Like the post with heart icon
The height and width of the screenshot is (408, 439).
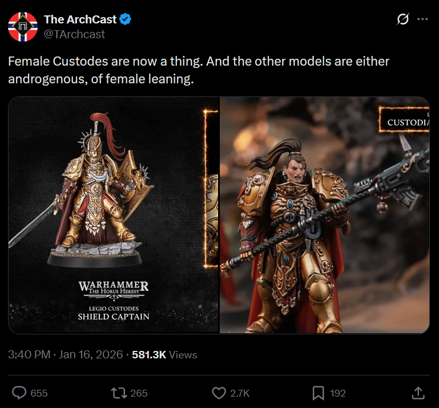point(219,393)
